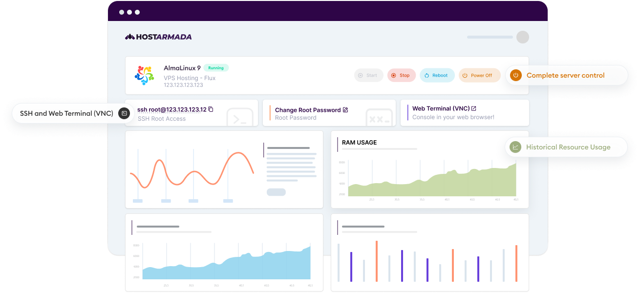The height and width of the screenshot is (293, 640).
Task: Toggle the Running status badge
Action: [216, 68]
